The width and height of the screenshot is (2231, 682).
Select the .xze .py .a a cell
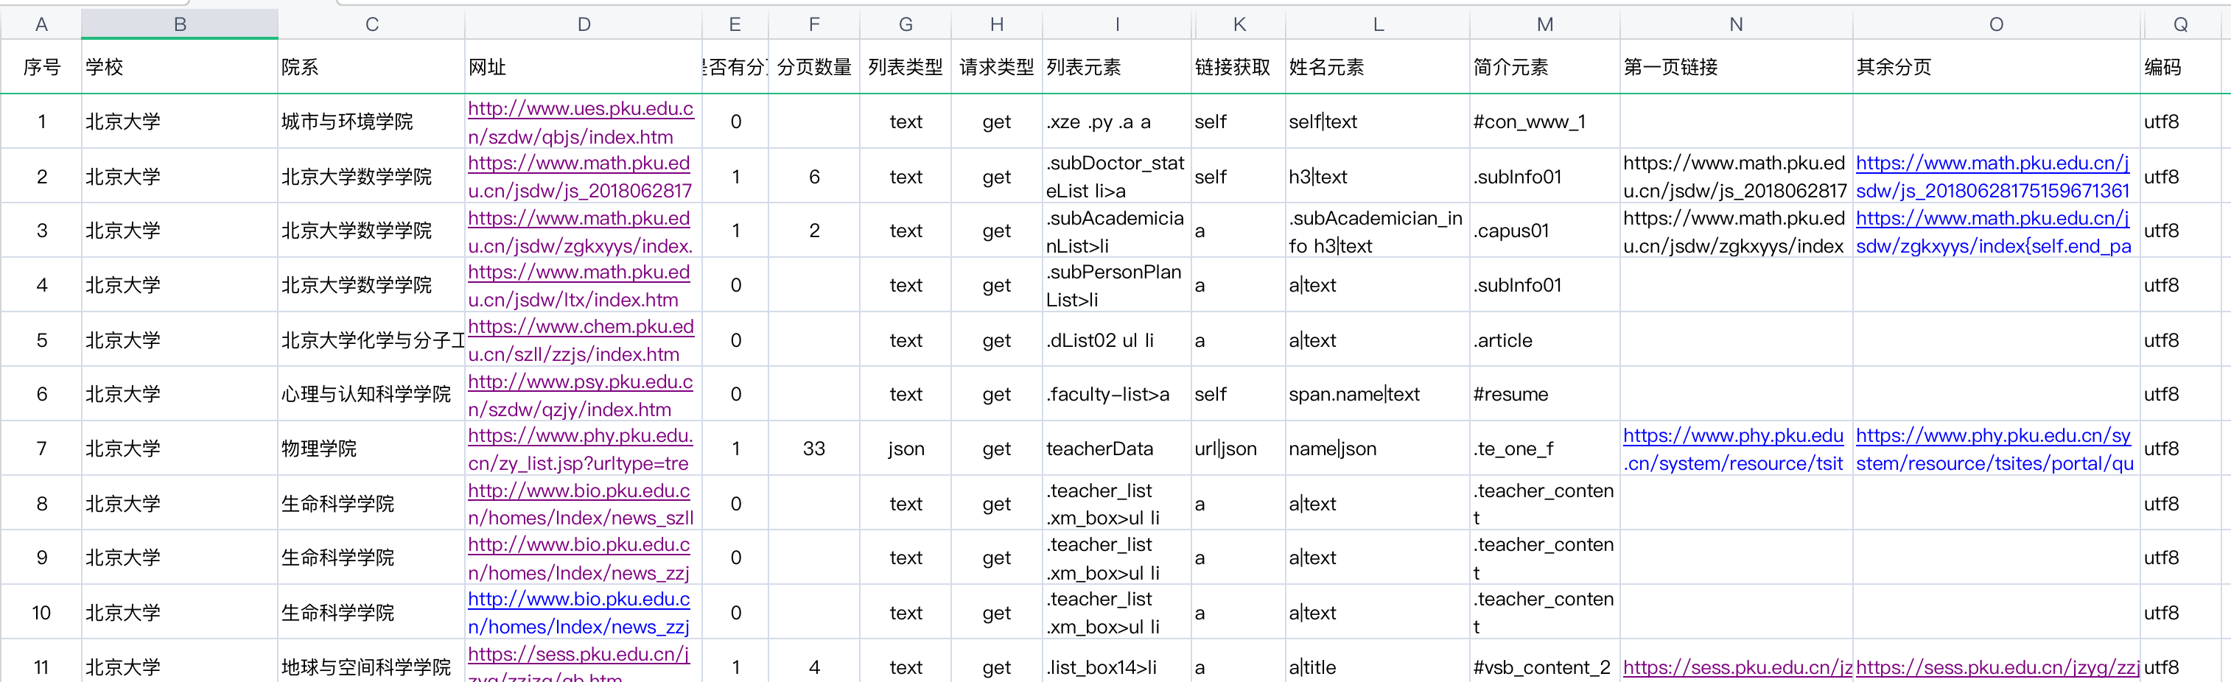pyautogui.click(x=1116, y=122)
